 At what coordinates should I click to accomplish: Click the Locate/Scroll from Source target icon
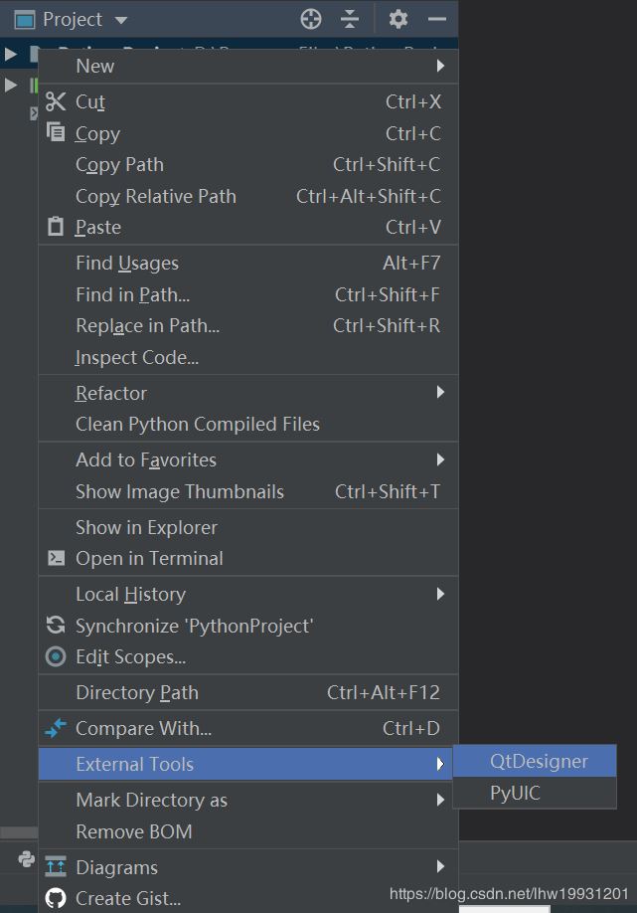pyautogui.click(x=311, y=19)
